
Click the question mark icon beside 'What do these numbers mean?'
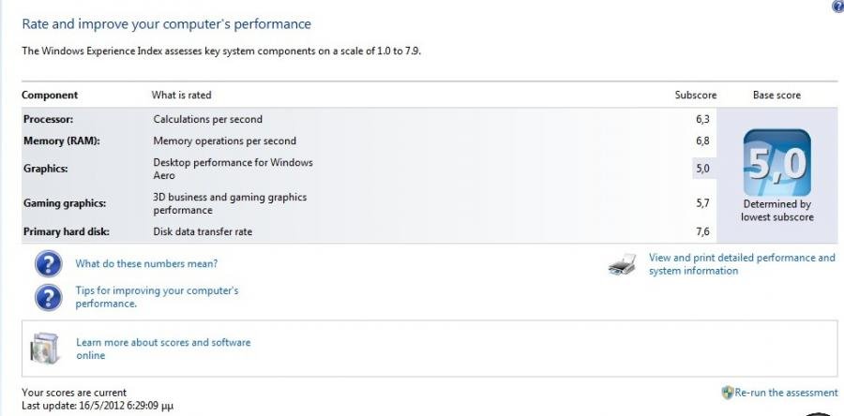48,264
